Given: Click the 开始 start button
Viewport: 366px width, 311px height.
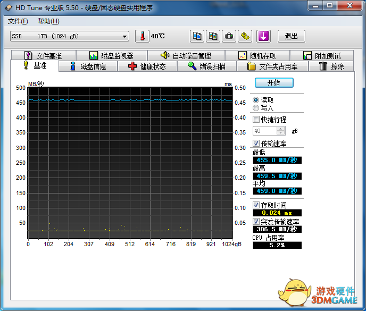Looking at the screenshot, I should (274, 82).
